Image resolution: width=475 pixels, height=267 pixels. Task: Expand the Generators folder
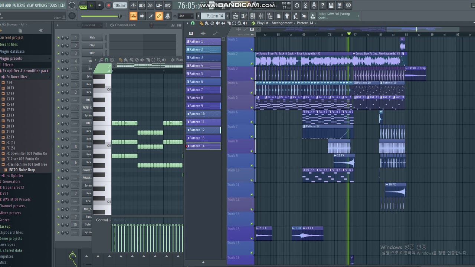[11, 181]
